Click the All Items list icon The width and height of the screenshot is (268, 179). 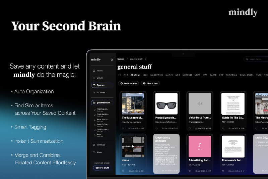pos(94,92)
